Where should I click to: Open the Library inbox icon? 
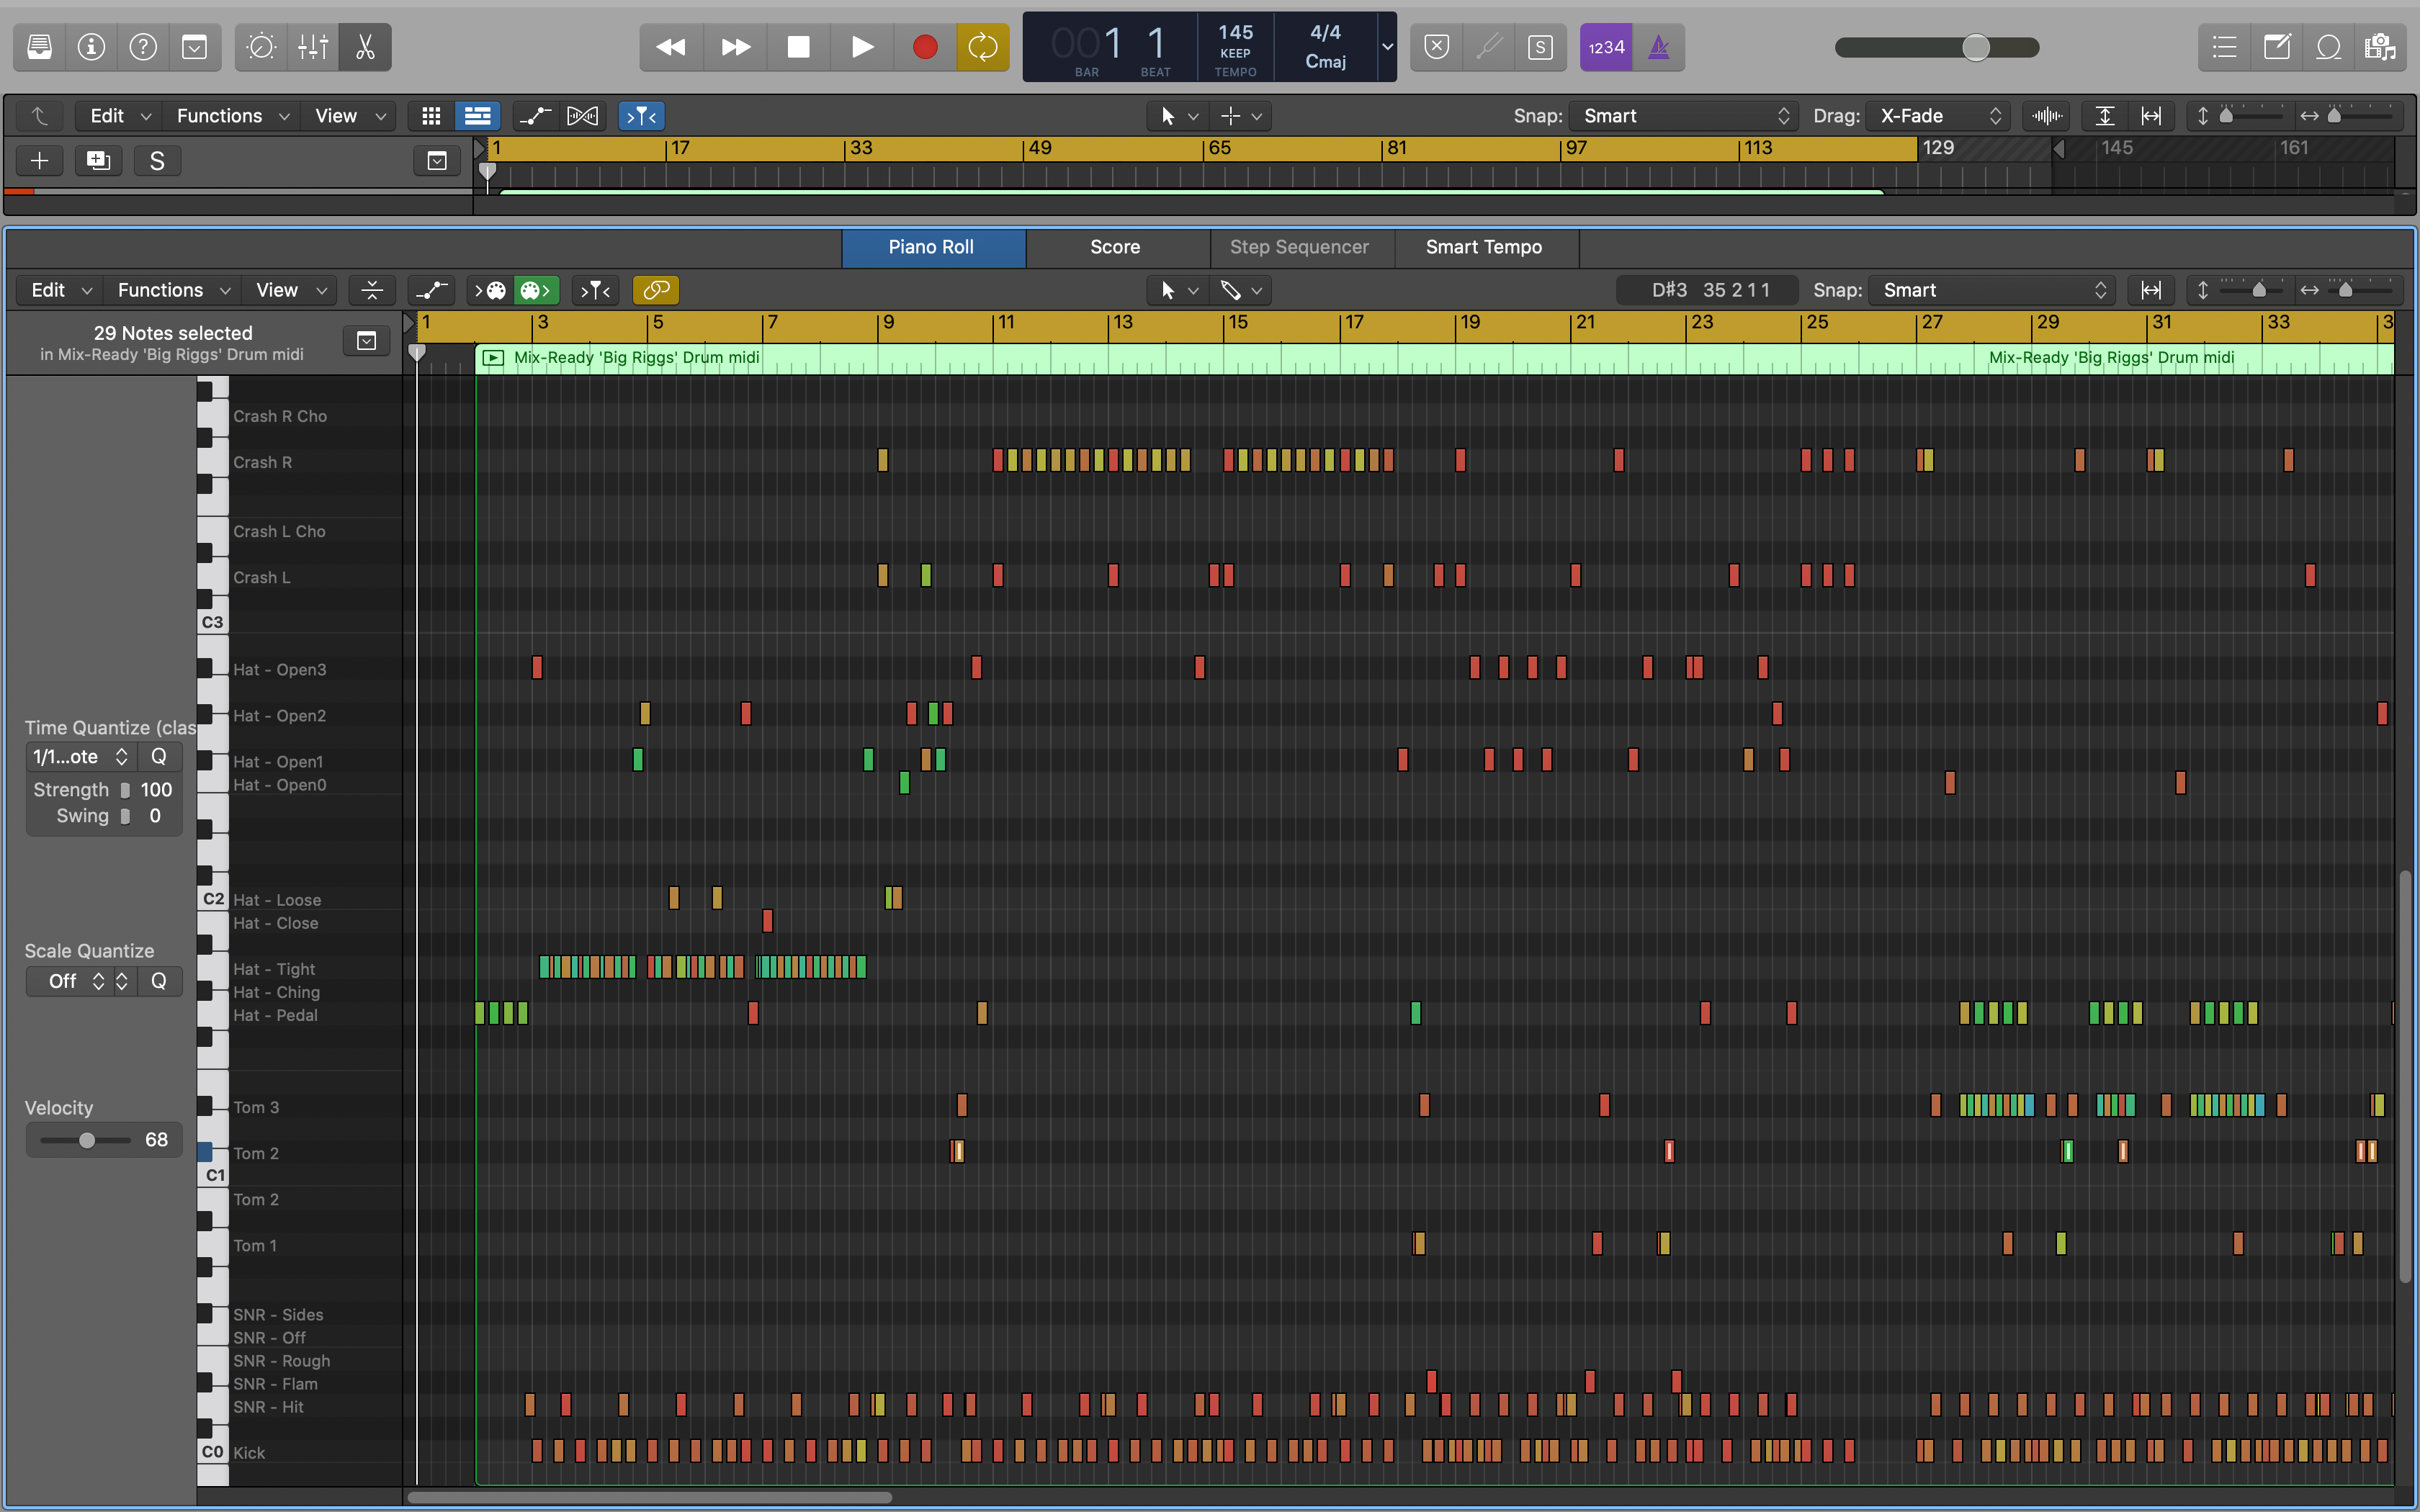pos(39,47)
